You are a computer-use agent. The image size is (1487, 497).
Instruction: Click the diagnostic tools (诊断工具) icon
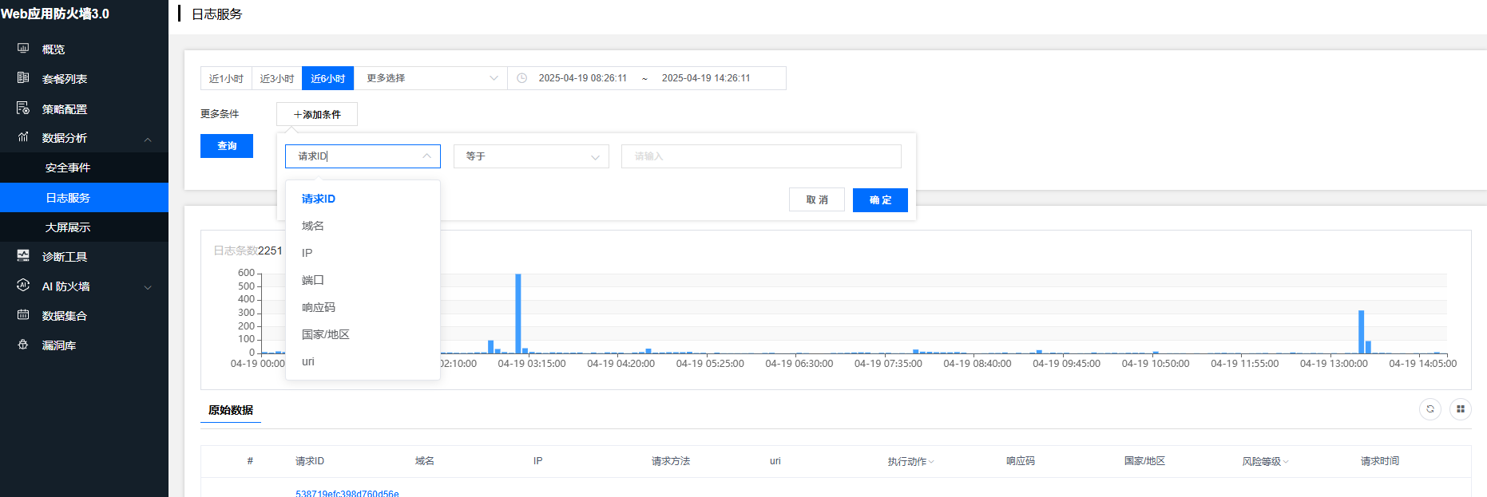pos(23,256)
